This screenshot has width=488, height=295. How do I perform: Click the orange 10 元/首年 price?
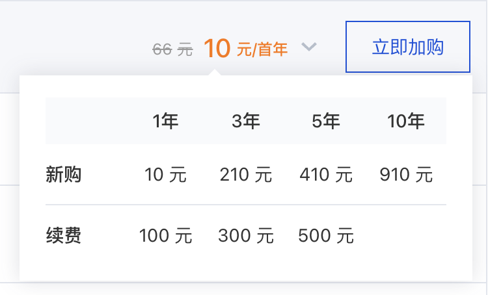click(245, 48)
